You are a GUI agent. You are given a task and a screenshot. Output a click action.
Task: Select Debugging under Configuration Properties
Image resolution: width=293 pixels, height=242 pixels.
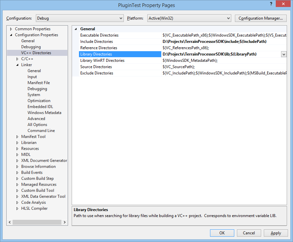pyautogui.click(x=31, y=47)
